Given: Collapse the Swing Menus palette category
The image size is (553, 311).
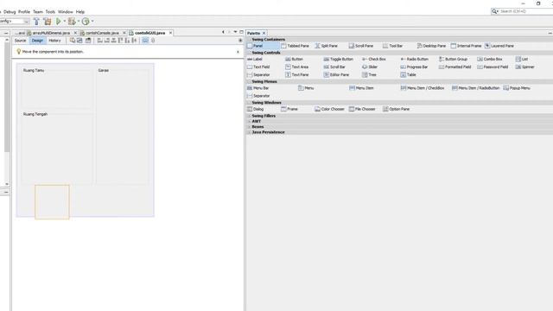Looking at the screenshot, I should coord(249,81).
